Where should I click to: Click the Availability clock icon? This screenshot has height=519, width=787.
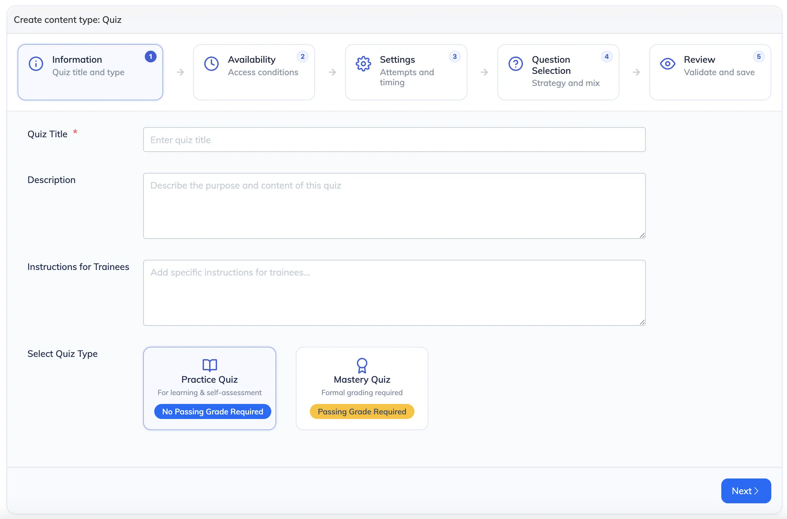(x=211, y=63)
